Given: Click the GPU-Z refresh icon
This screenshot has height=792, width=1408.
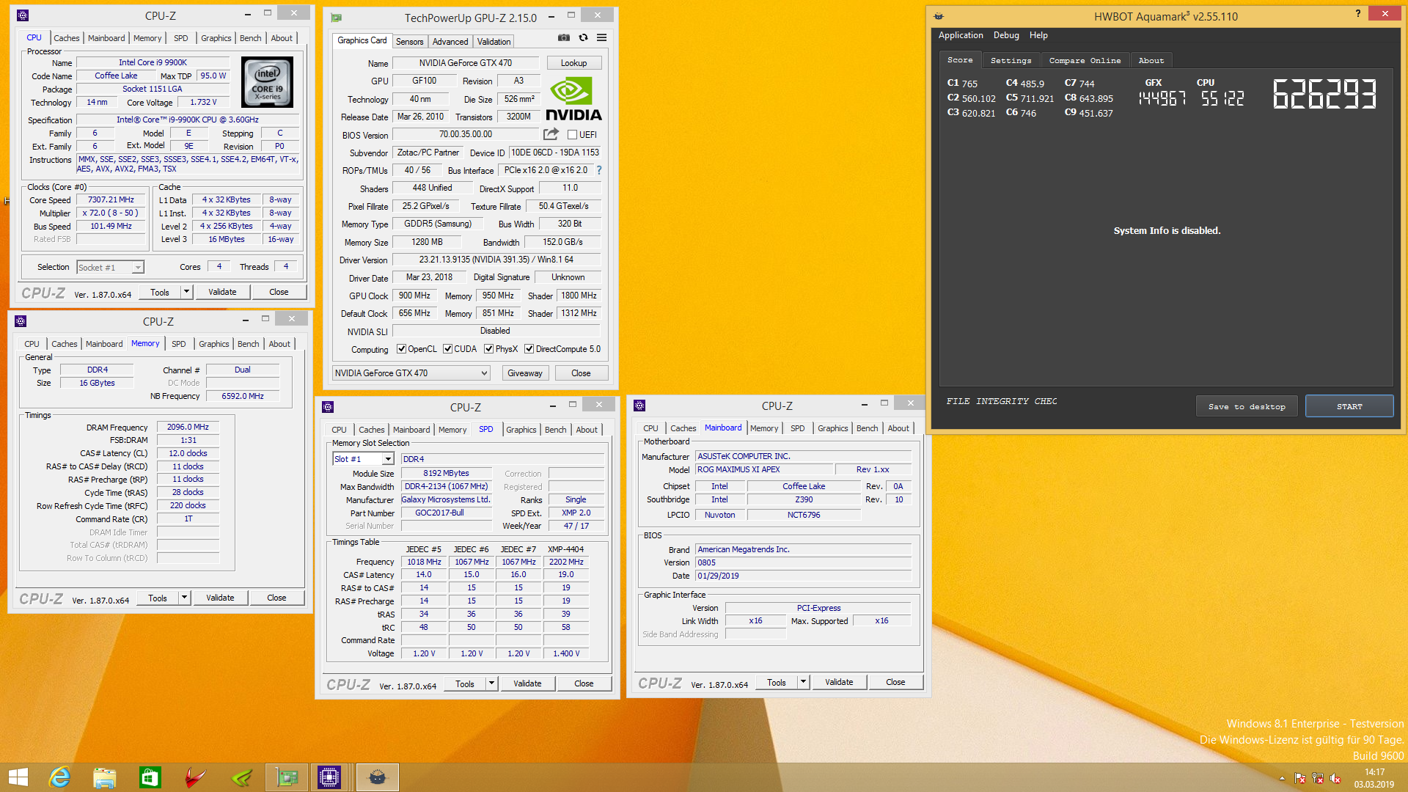Looking at the screenshot, I should (583, 37).
